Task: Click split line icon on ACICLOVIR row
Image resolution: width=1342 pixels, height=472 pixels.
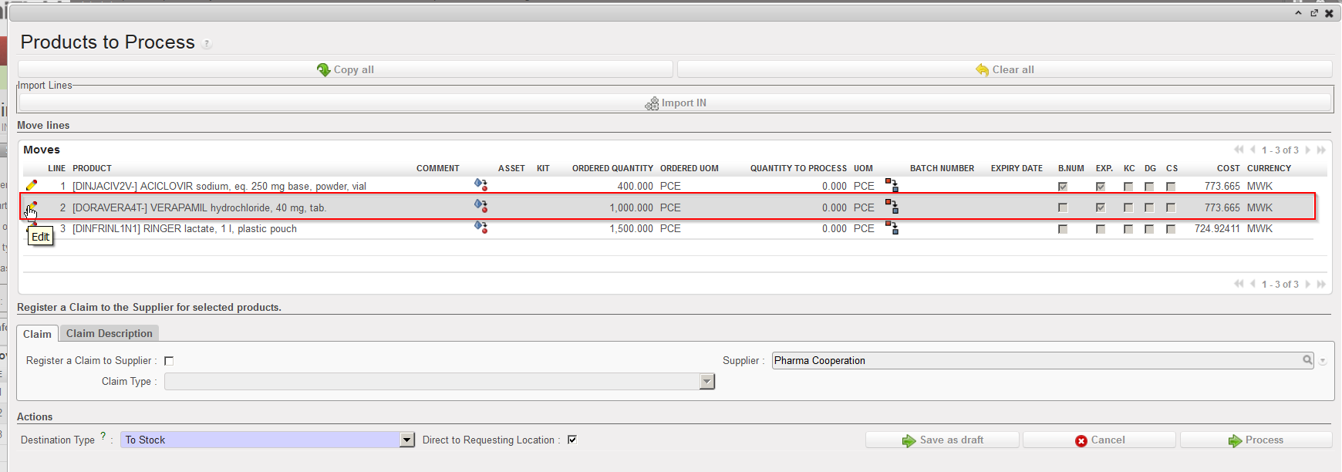Action: click(x=892, y=186)
